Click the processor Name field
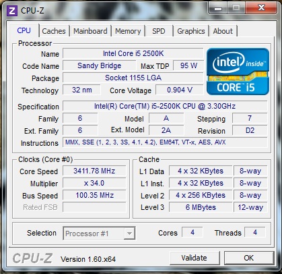The height and width of the screenshot is (274, 282). (x=133, y=53)
